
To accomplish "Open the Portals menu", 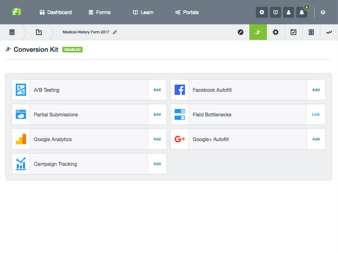I will click(187, 12).
